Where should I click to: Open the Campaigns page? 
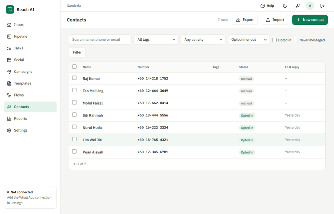[30, 71]
